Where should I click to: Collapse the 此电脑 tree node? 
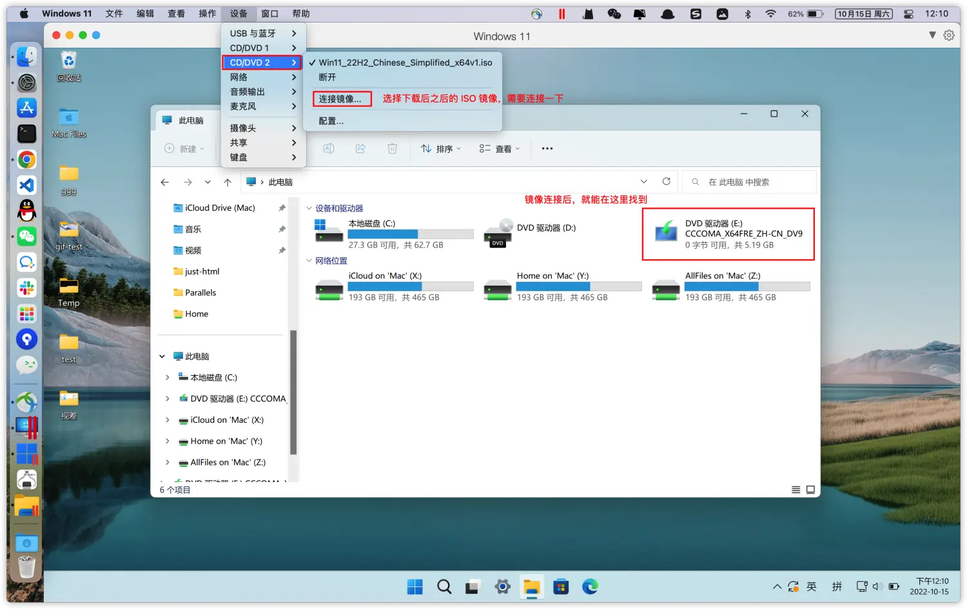click(162, 356)
